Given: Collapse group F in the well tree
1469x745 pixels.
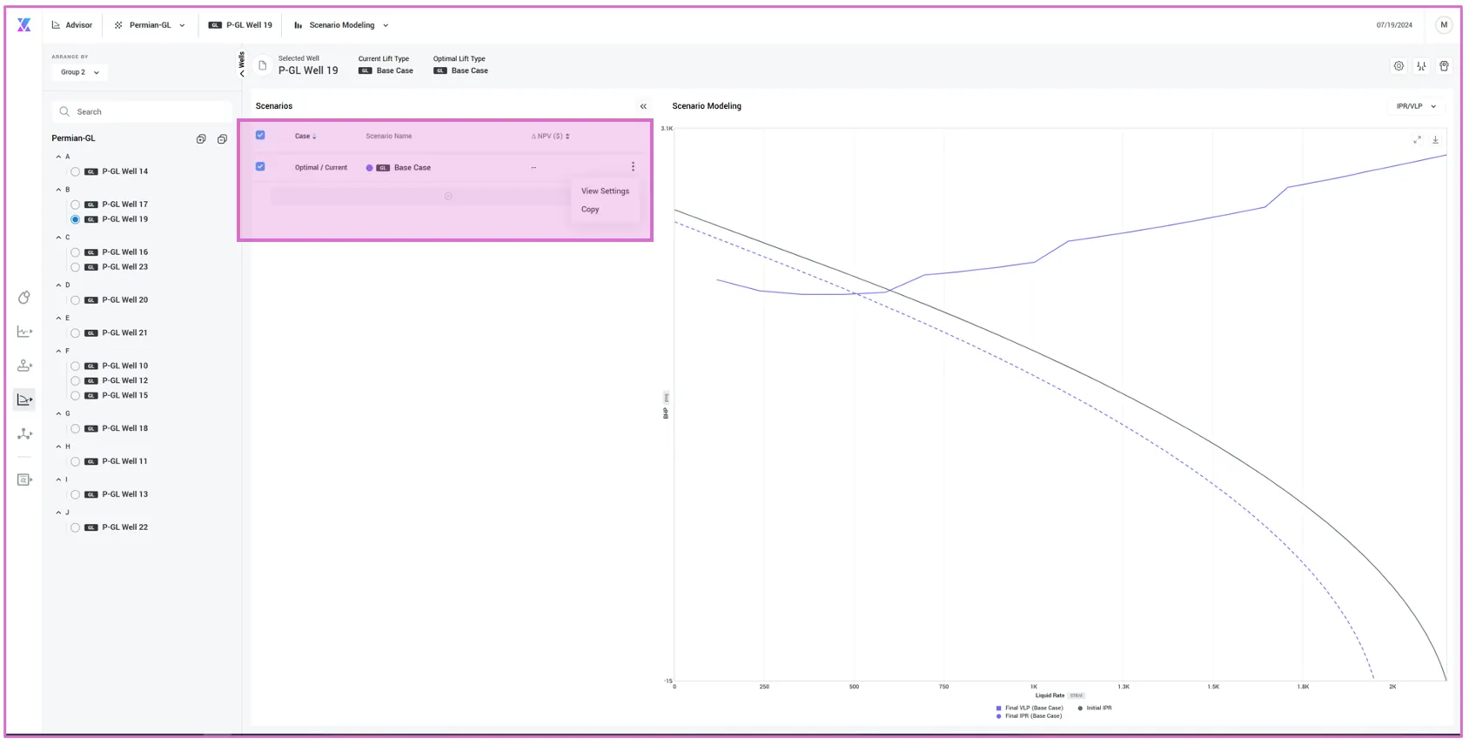Looking at the screenshot, I should pyautogui.click(x=58, y=352).
